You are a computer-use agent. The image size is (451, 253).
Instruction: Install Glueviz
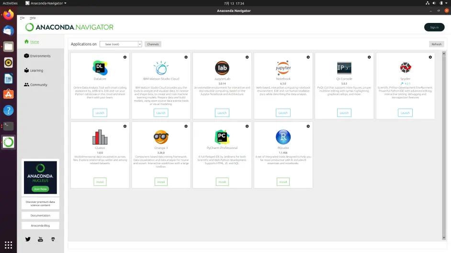100,182
